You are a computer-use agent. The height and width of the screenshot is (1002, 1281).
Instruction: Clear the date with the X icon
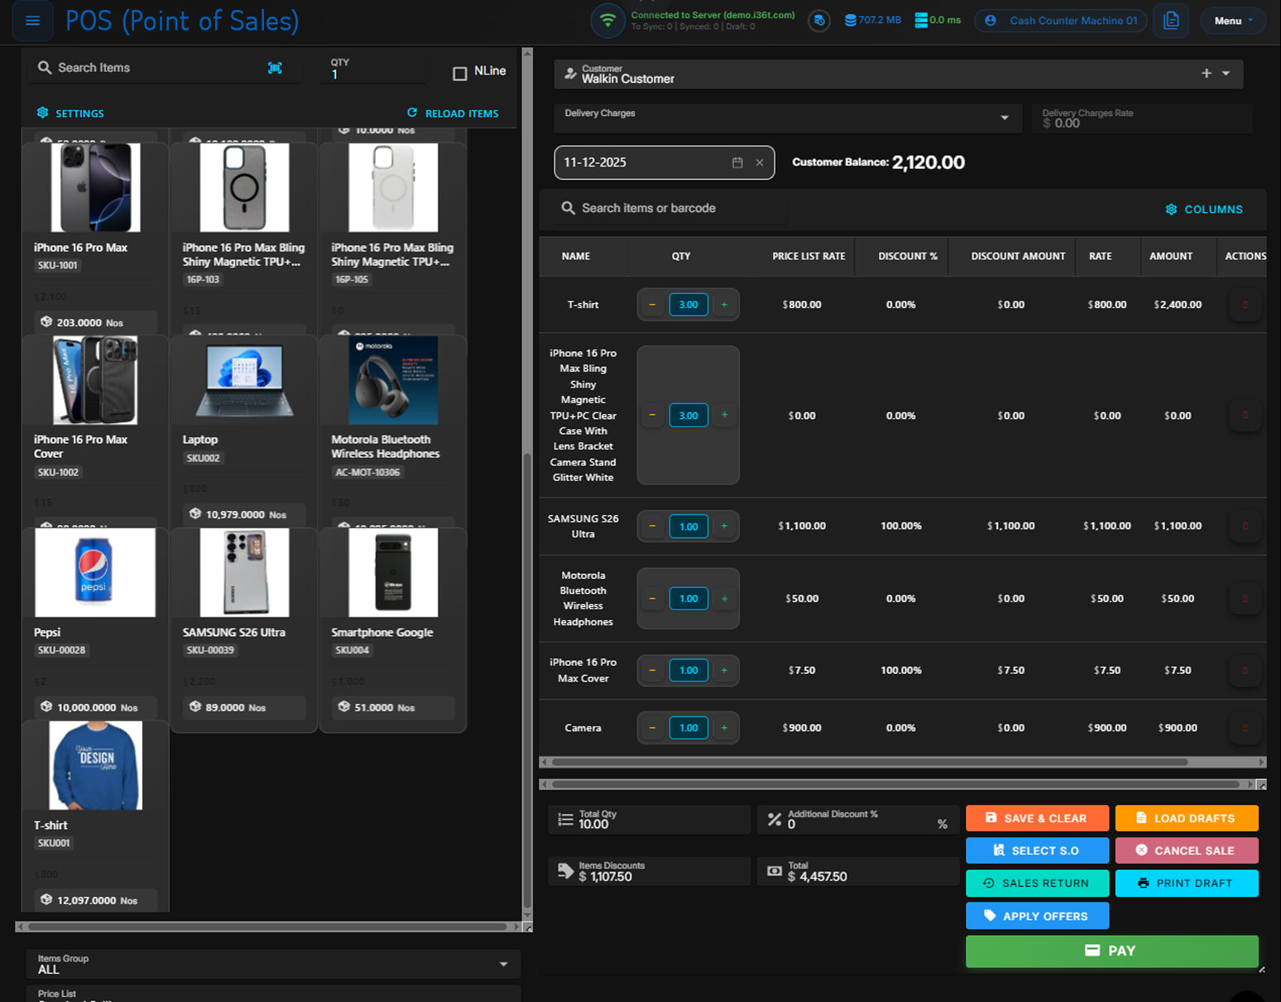click(x=760, y=163)
